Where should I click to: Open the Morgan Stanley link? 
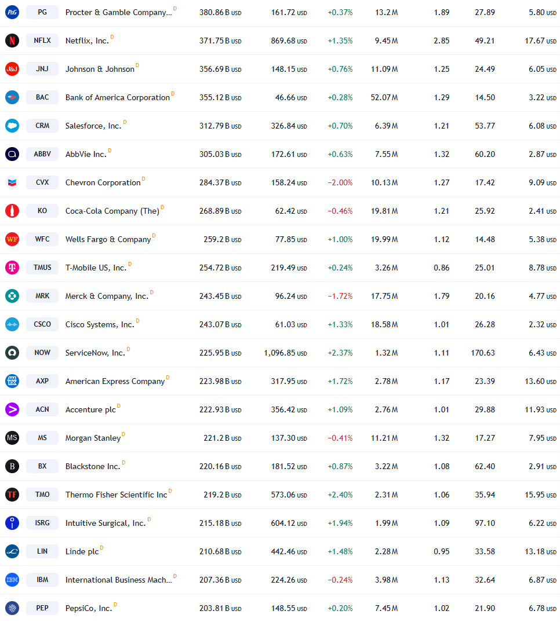(x=93, y=438)
